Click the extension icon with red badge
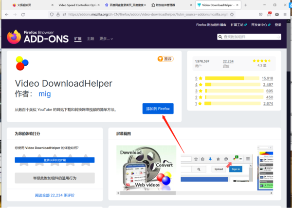This screenshot has height=208, width=292. click(x=269, y=14)
